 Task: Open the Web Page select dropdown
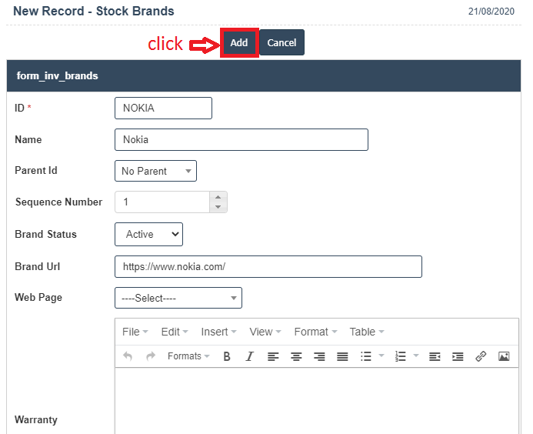point(178,298)
